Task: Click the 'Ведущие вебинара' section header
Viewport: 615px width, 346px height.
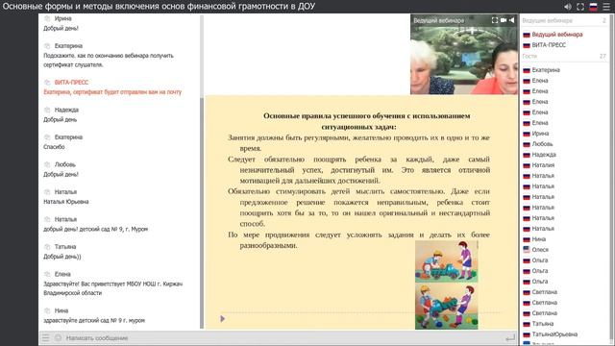Action: 547,20
